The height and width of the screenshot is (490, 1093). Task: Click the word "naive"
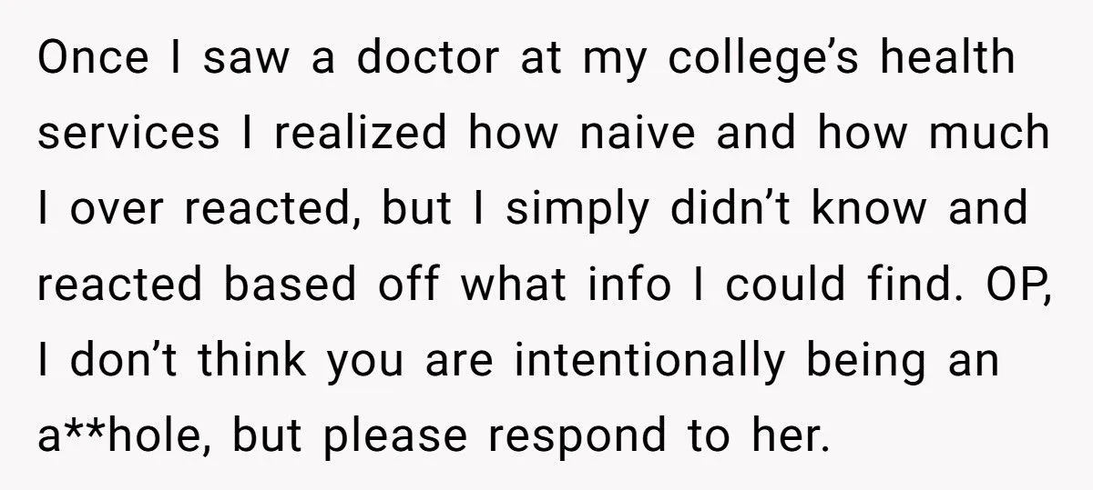click(649, 135)
